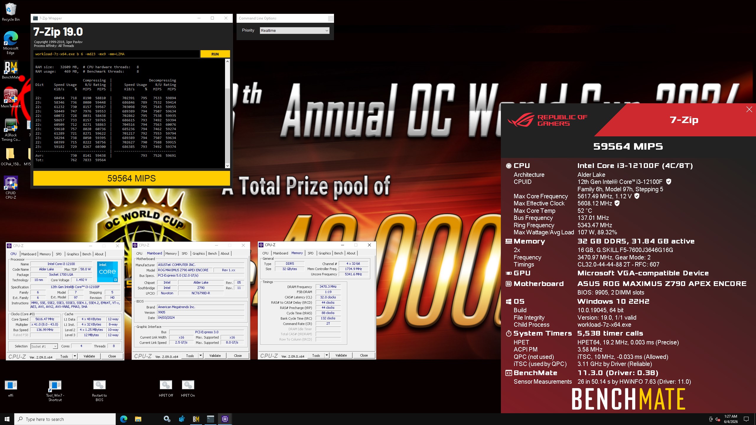The image size is (756, 425).
Task: Open the About tab in the Memory CPU-Z window
Action: click(351, 253)
